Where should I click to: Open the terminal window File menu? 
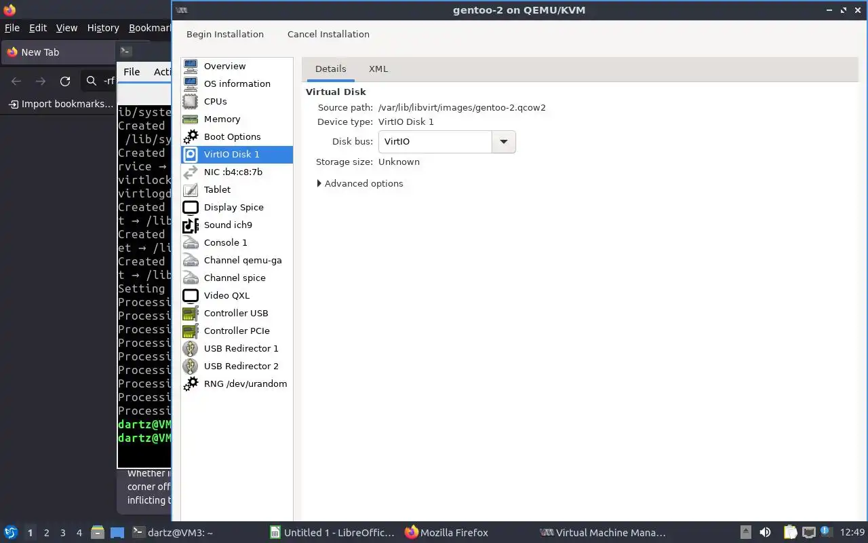click(x=132, y=71)
